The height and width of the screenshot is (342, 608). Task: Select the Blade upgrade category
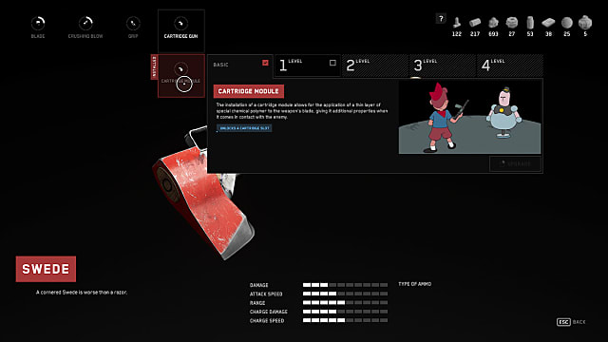[x=38, y=28]
